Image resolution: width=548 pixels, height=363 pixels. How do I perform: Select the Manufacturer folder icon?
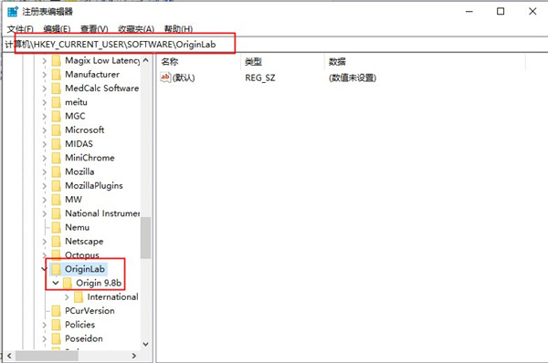coord(57,75)
